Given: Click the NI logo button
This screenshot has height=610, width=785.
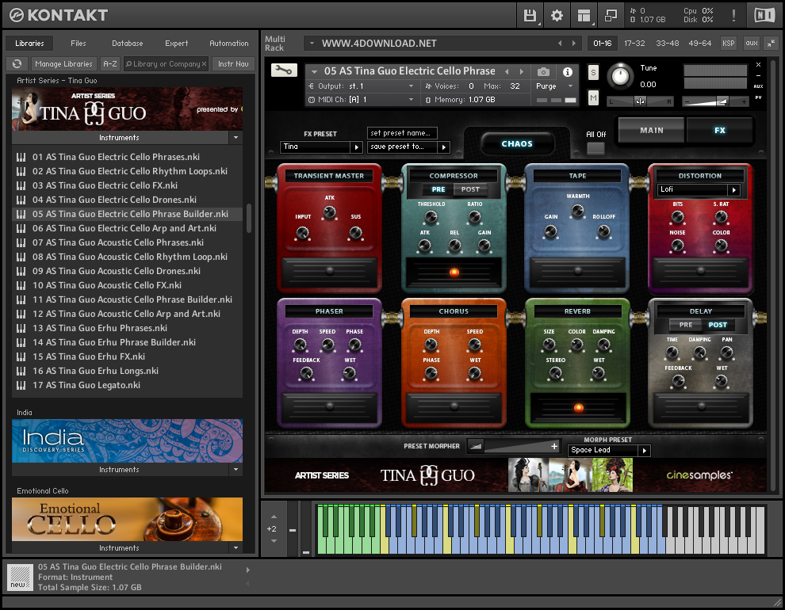Looking at the screenshot, I should click(x=764, y=16).
